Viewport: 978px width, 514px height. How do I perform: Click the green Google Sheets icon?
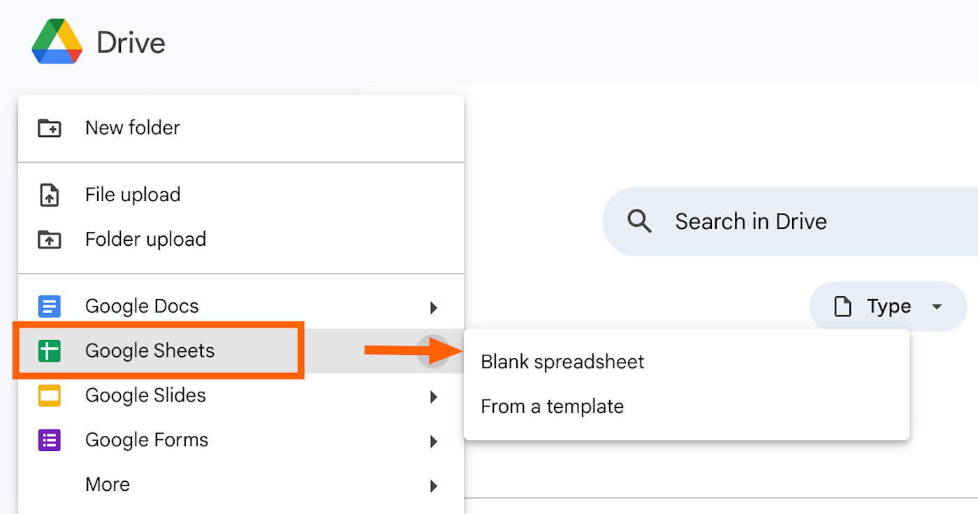click(50, 351)
